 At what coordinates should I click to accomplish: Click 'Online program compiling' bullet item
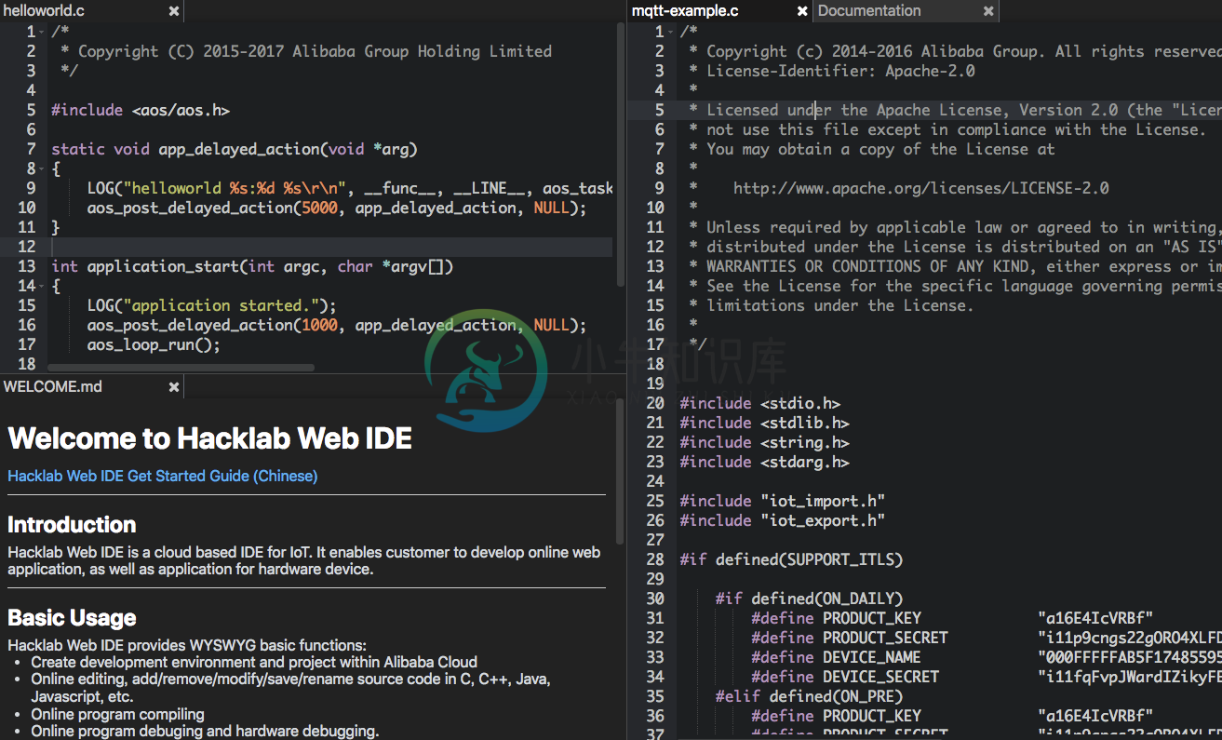point(117,714)
